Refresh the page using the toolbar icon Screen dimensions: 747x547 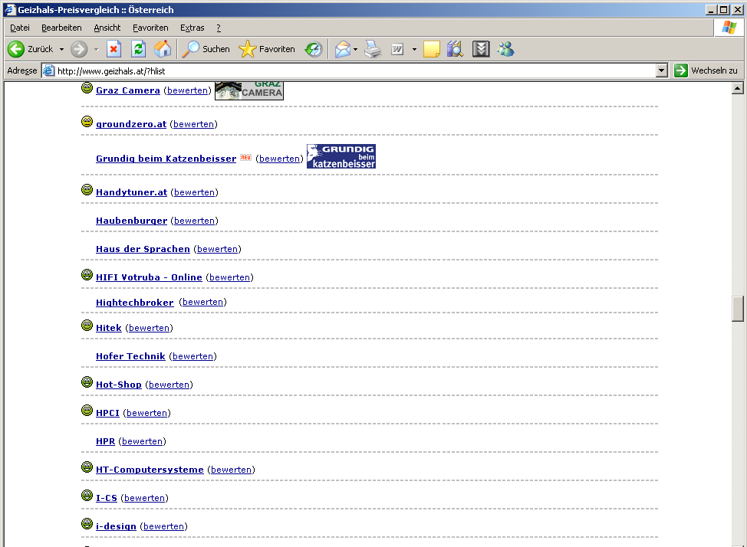138,49
